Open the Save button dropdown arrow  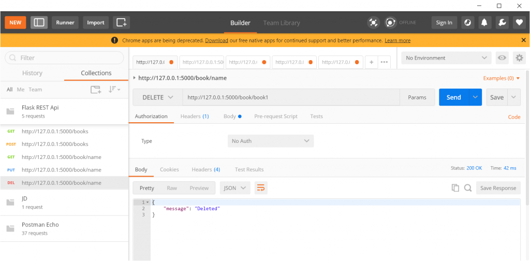(x=514, y=97)
